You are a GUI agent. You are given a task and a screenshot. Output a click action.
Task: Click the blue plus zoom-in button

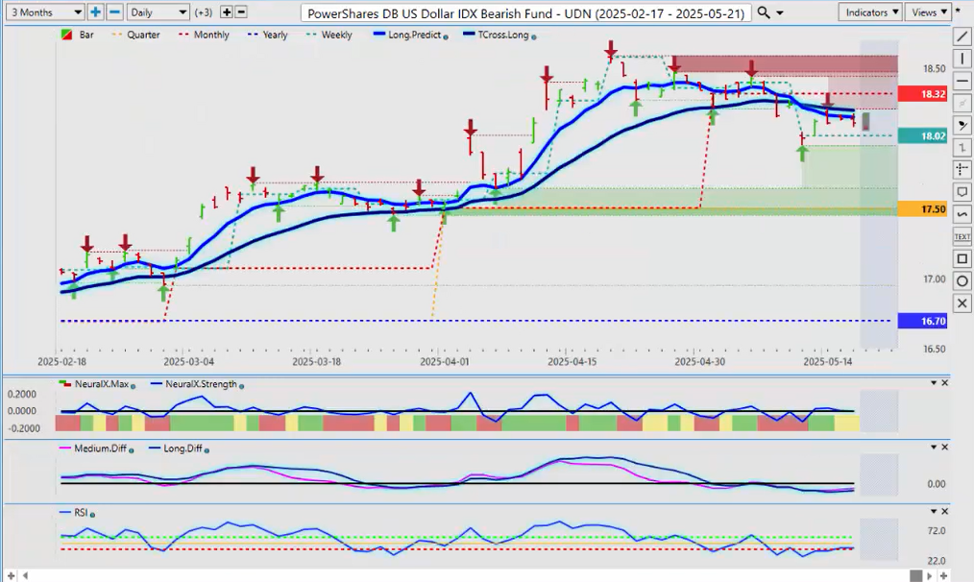(x=95, y=12)
